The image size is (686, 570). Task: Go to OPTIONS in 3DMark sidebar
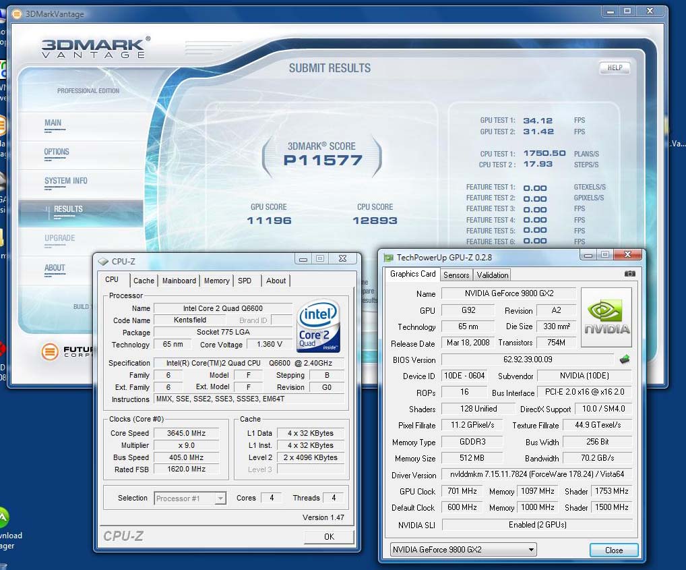(x=57, y=152)
